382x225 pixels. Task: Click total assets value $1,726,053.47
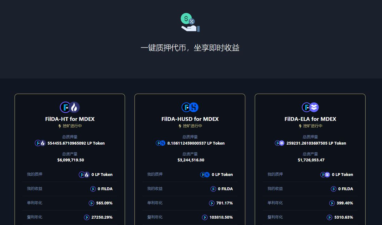coord(311,160)
